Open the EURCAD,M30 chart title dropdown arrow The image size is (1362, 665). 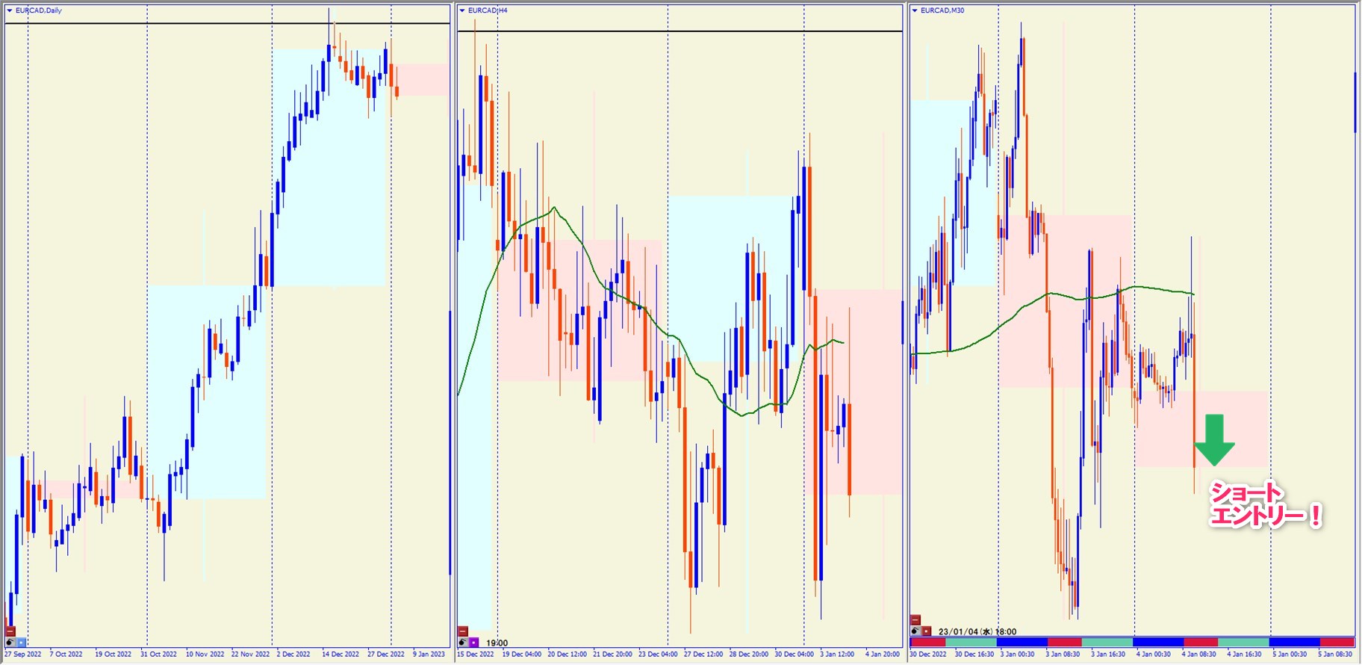pos(915,10)
